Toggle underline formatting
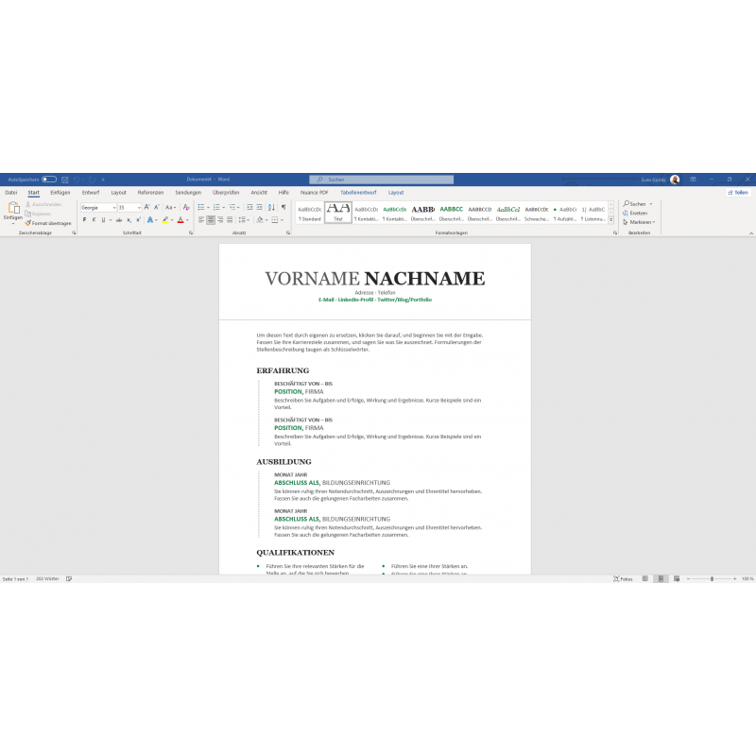The image size is (756, 756). pyautogui.click(x=103, y=219)
